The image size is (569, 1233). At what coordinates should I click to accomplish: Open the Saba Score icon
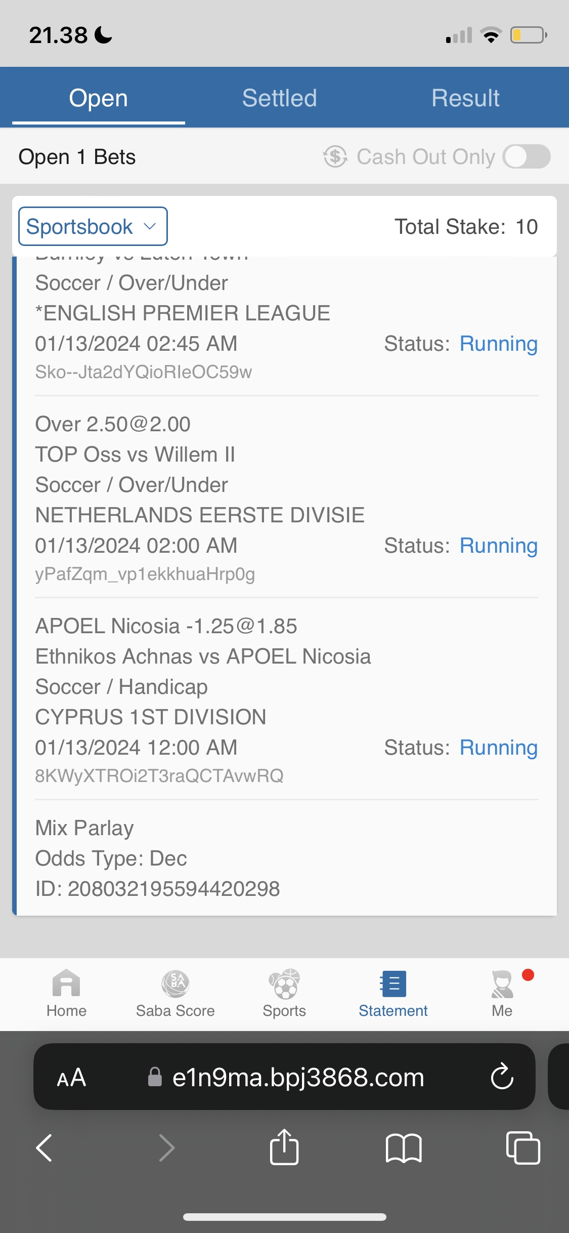pos(175,983)
